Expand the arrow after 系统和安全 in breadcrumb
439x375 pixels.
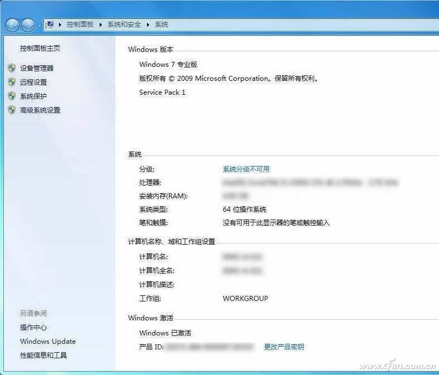click(x=148, y=25)
